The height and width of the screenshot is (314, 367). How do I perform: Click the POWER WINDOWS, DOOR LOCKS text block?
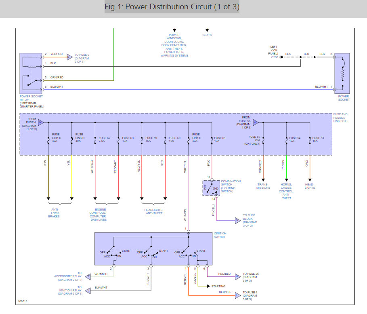(174, 45)
